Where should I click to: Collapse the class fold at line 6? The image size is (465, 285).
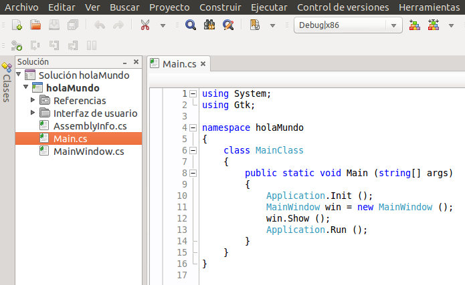click(193, 151)
